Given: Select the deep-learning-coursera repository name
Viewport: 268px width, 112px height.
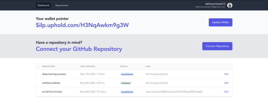Looking at the screenshot, I should [x=54, y=74].
